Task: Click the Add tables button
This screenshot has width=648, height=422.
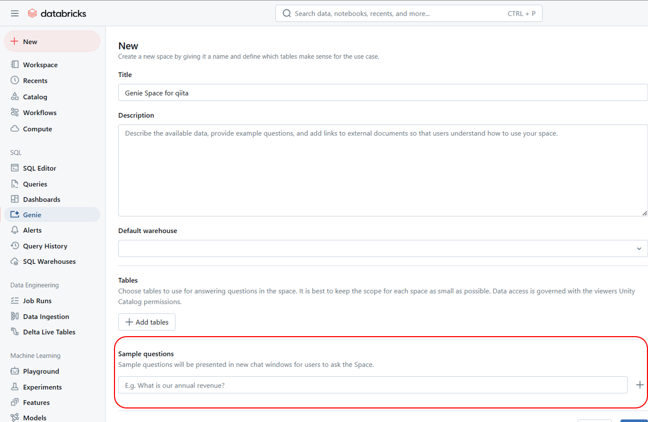Action: (x=147, y=322)
